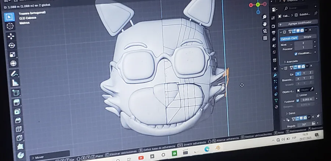Select the Rotate tool
331x161 pixels.
point(12,45)
